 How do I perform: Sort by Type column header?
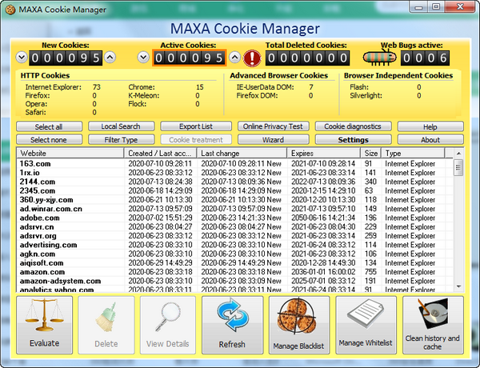(x=414, y=153)
